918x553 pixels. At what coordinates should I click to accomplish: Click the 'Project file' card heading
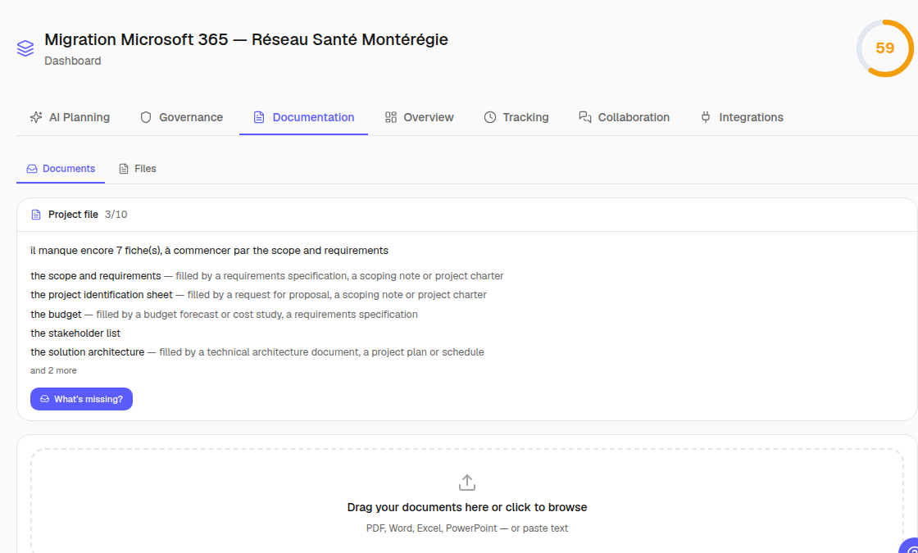tap(73, 215)
